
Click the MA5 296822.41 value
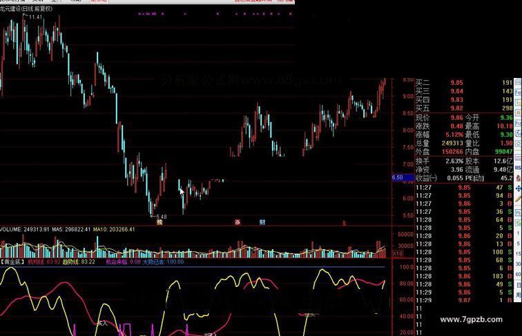click(71, 229)
